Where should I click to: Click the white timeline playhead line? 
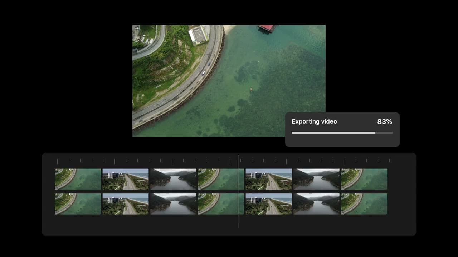[238, 191]
